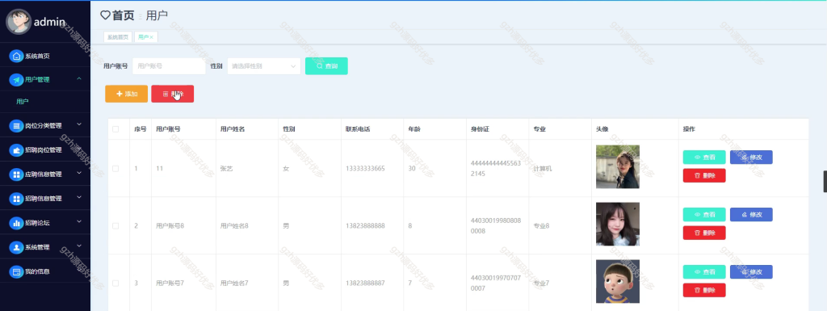Click the chart icon beside 招聘论坛
827x311 pixels.
pyautogui.click(x=17, y=223)
